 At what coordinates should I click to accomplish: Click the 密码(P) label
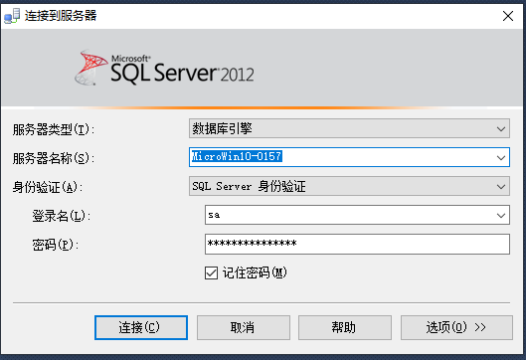click(56, 245)
